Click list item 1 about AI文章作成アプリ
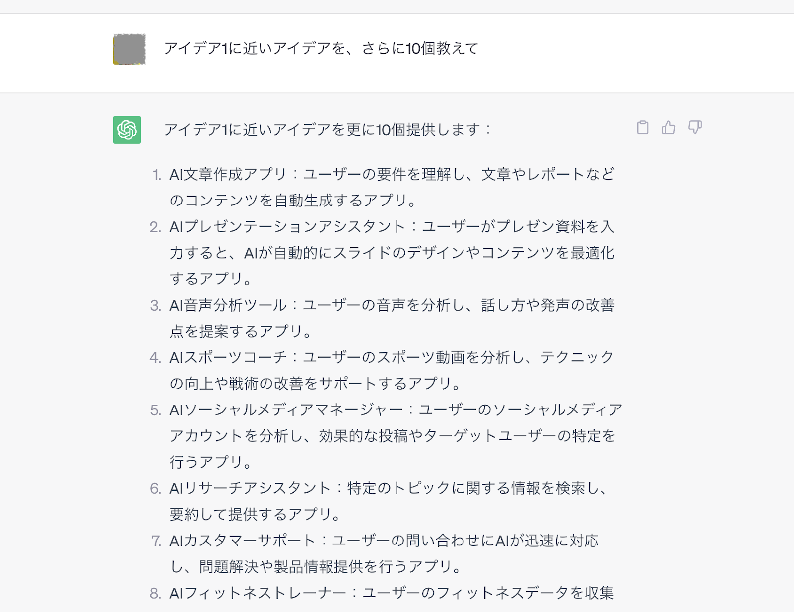 click(392, 187)
